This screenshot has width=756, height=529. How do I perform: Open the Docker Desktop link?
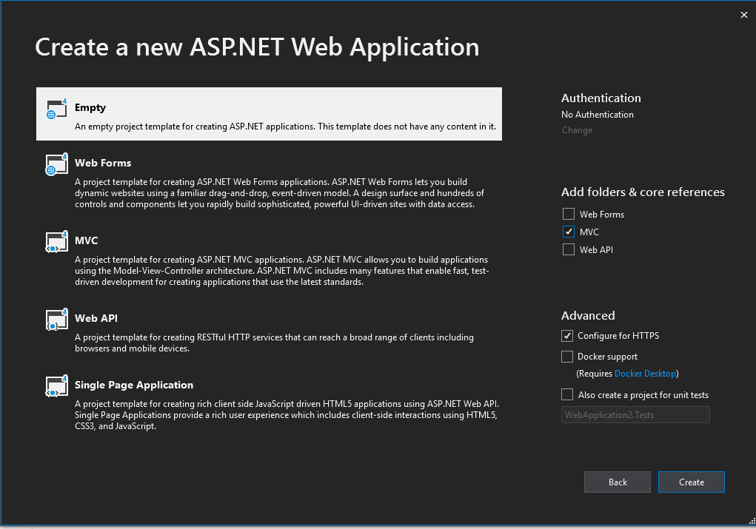[645, 374]
